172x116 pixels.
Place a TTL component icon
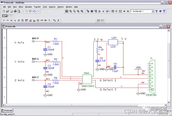pos(23,20)
